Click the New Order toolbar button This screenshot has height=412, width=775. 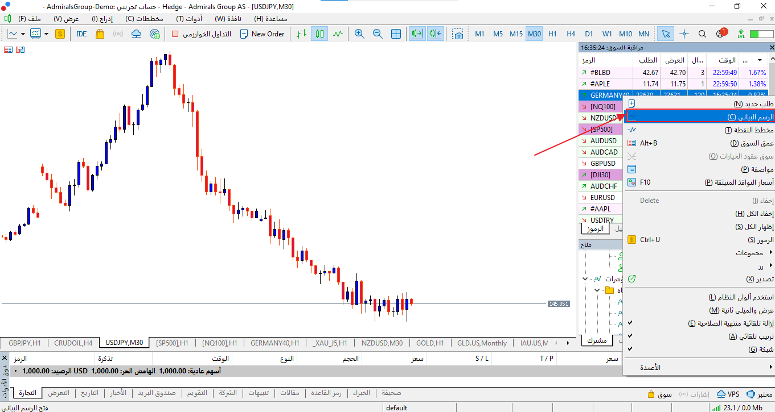coord(263,34)
